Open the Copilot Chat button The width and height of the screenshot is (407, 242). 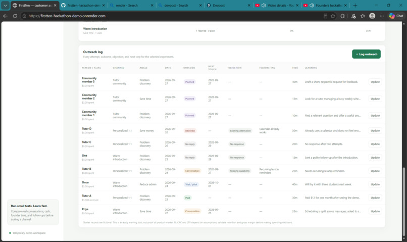pyautogui.click(x=396, y=16)
